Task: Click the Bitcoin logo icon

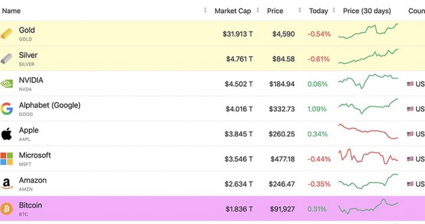Action: coord(6,209)
